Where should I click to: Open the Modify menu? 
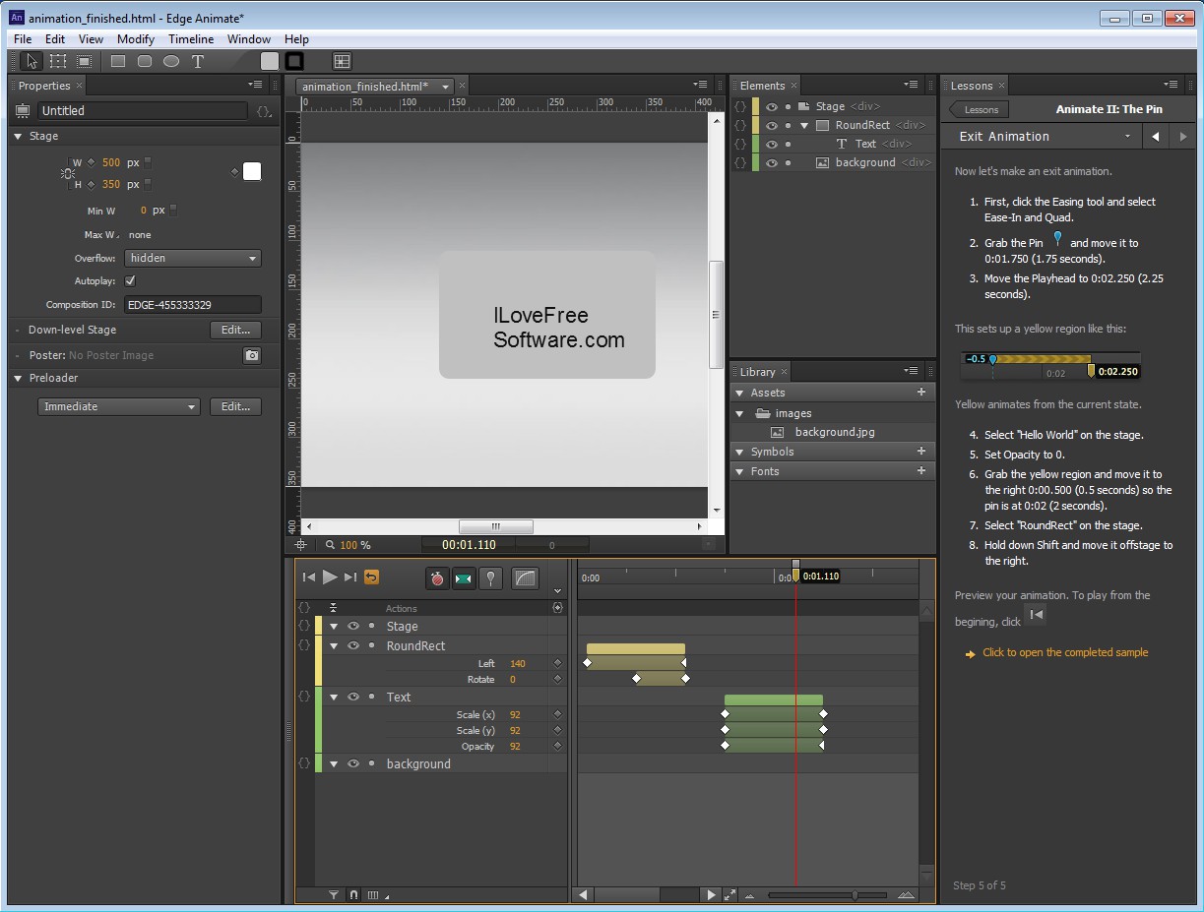tap(136, 39)
